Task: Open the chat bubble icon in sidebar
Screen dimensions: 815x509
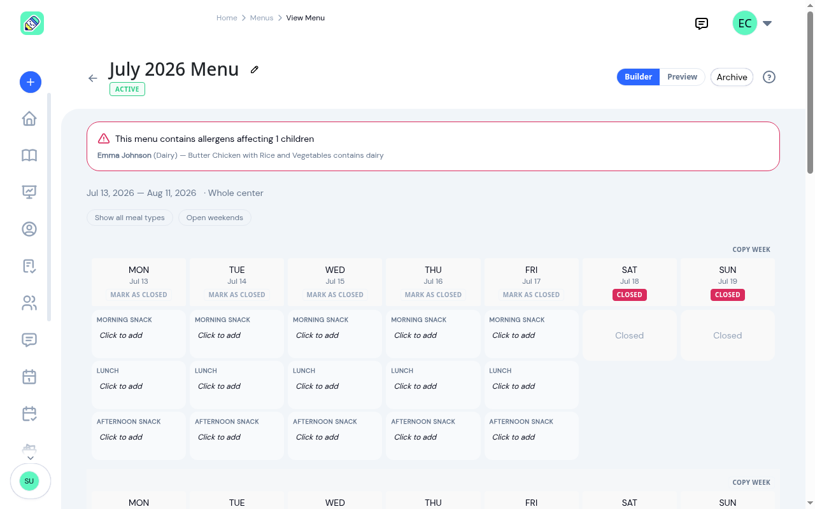Action: (x=29, y=340)
